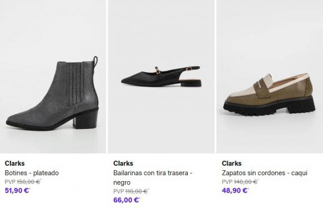
Task: Select the 66,00 € sale price
Action: [124, 200]
